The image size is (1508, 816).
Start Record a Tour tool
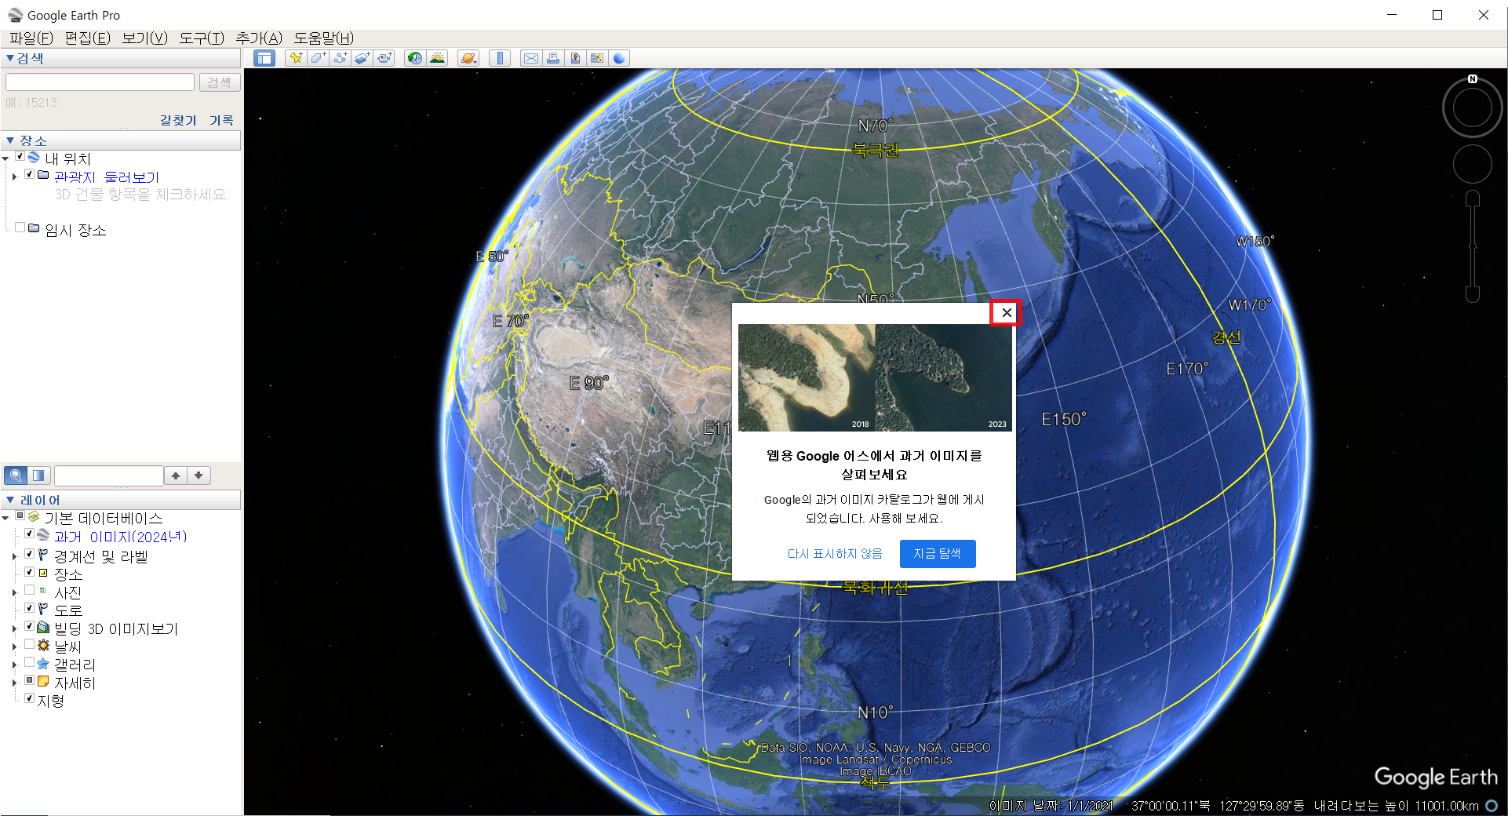coord(384,58)
